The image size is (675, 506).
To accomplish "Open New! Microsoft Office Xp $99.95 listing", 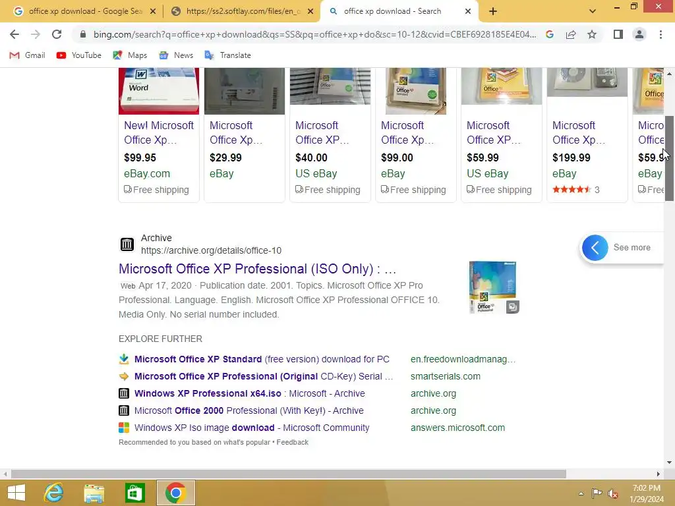I will tap(159, 132).
